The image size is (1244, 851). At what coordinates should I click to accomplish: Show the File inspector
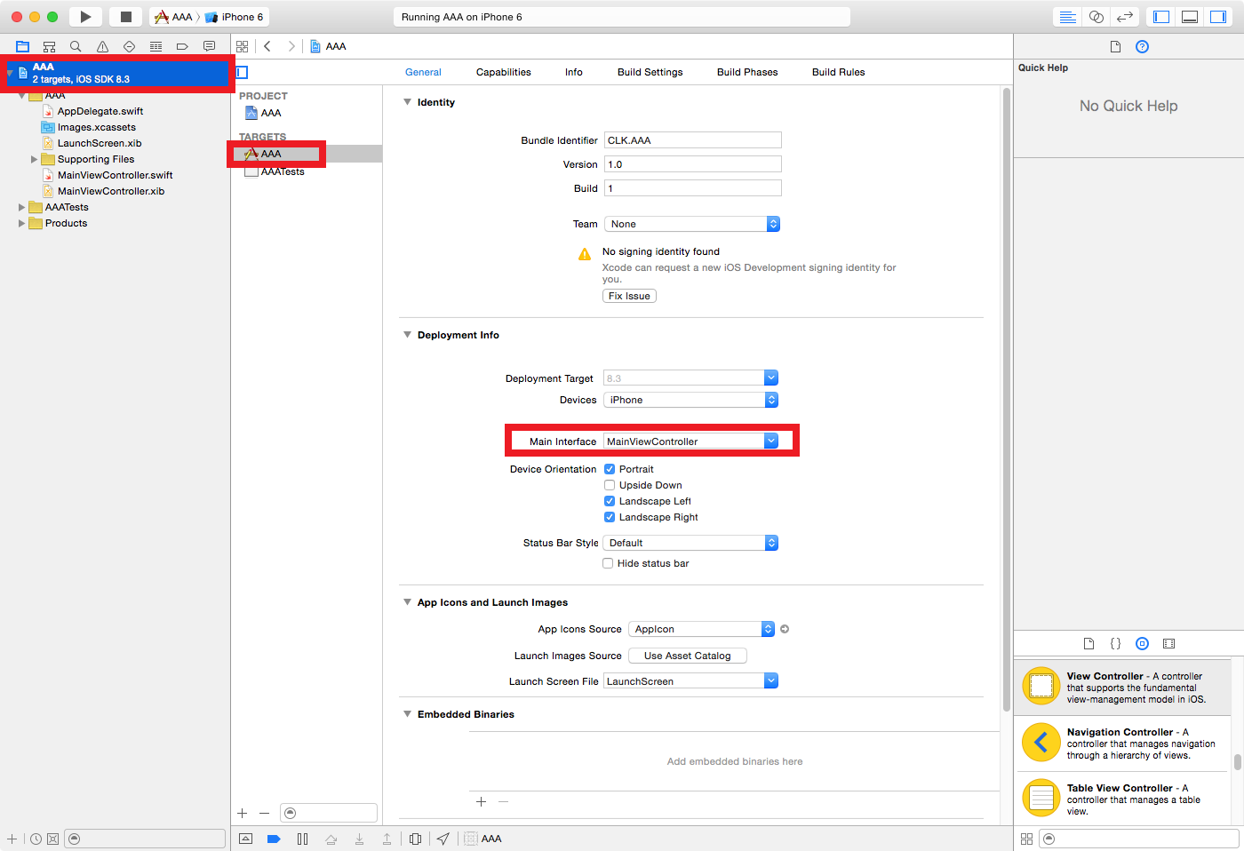pyautogui.click(x=1115, y=46)
